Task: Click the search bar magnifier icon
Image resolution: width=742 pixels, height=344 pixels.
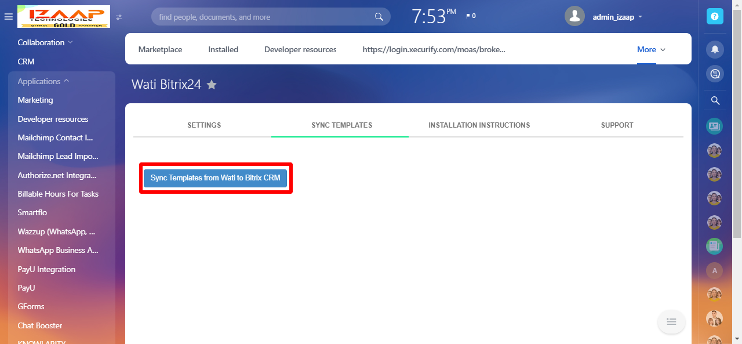Action: pyautogui.click(x=379, y=17)
